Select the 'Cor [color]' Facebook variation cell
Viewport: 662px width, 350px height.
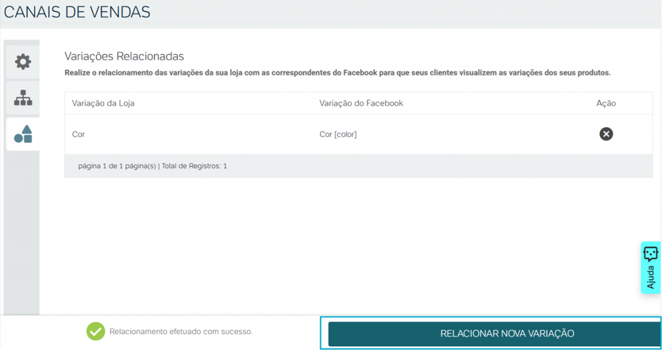[337, 134]
